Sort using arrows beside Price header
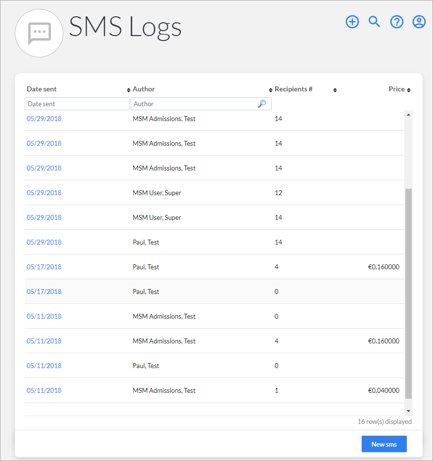 409,90
